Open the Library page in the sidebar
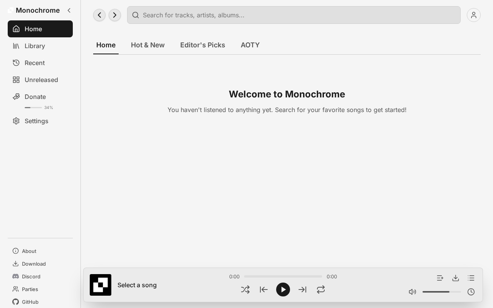Screen dimensions: 493x308 (40, 46)
